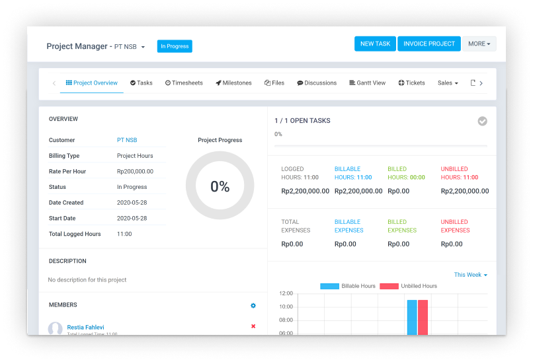Click the cut-off tab icon after Sales

(473, 83)
